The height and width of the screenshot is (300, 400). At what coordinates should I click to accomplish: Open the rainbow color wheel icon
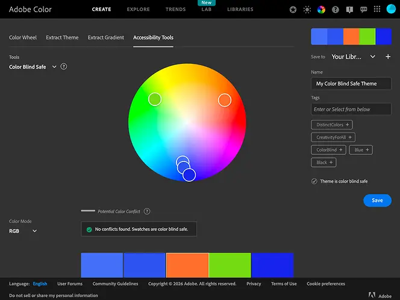tap(321, 10)
